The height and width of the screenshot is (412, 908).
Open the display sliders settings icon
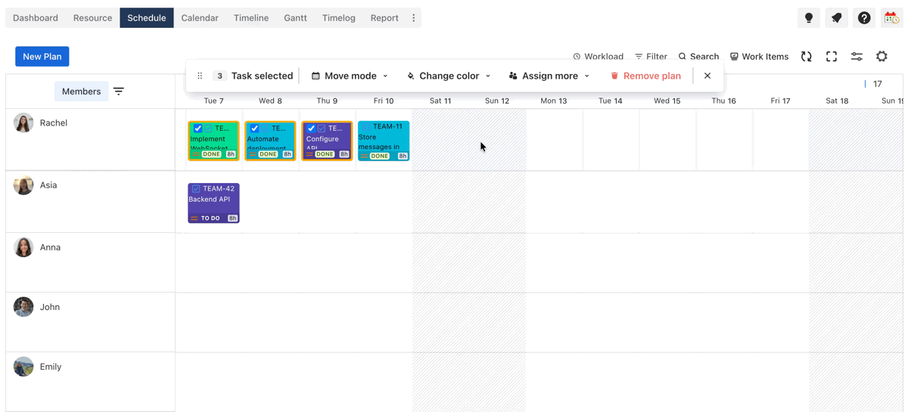[x=857, y=57]
